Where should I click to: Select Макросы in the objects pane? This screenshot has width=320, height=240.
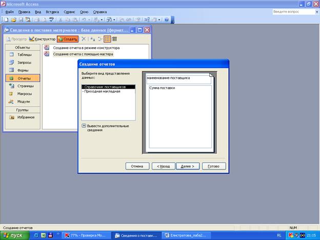tap(23, 94)
